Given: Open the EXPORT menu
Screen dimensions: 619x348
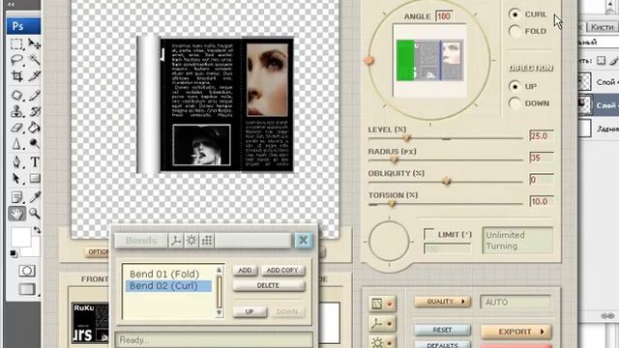Looking at the screenshot, I should point(516,332).
